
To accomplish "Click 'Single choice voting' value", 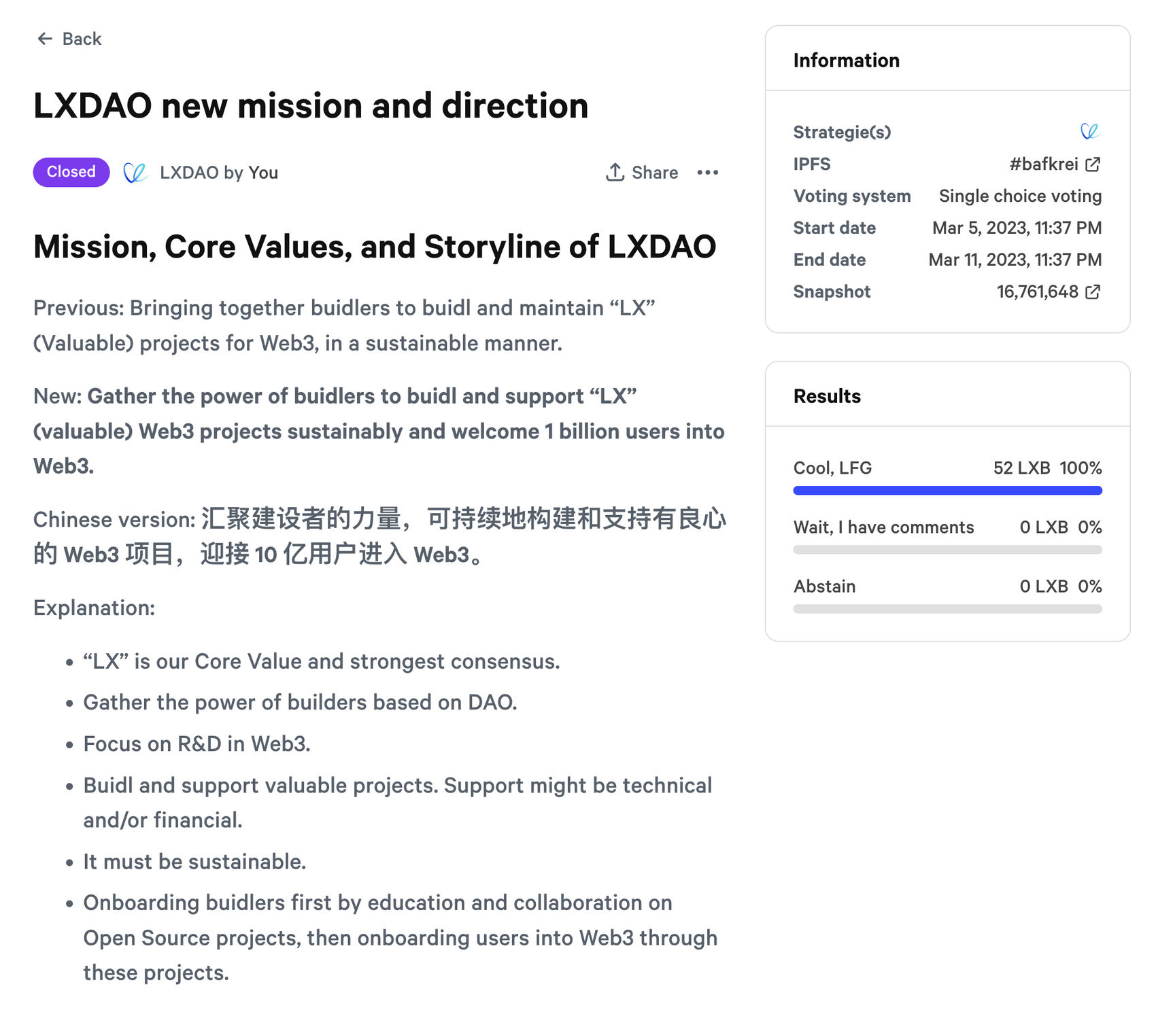I will [1020, 196].
